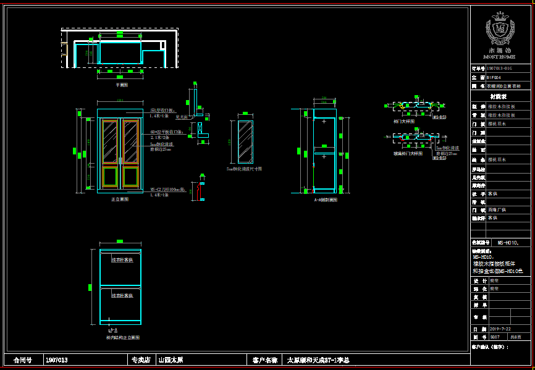
Task: Select the A-A side section cabinet drawing
Action: [x=325, y=151]
